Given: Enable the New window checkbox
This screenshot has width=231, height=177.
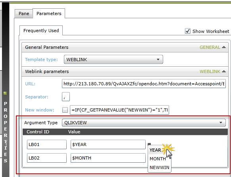Looking at the screenshot, I should [x=65, y=110].
